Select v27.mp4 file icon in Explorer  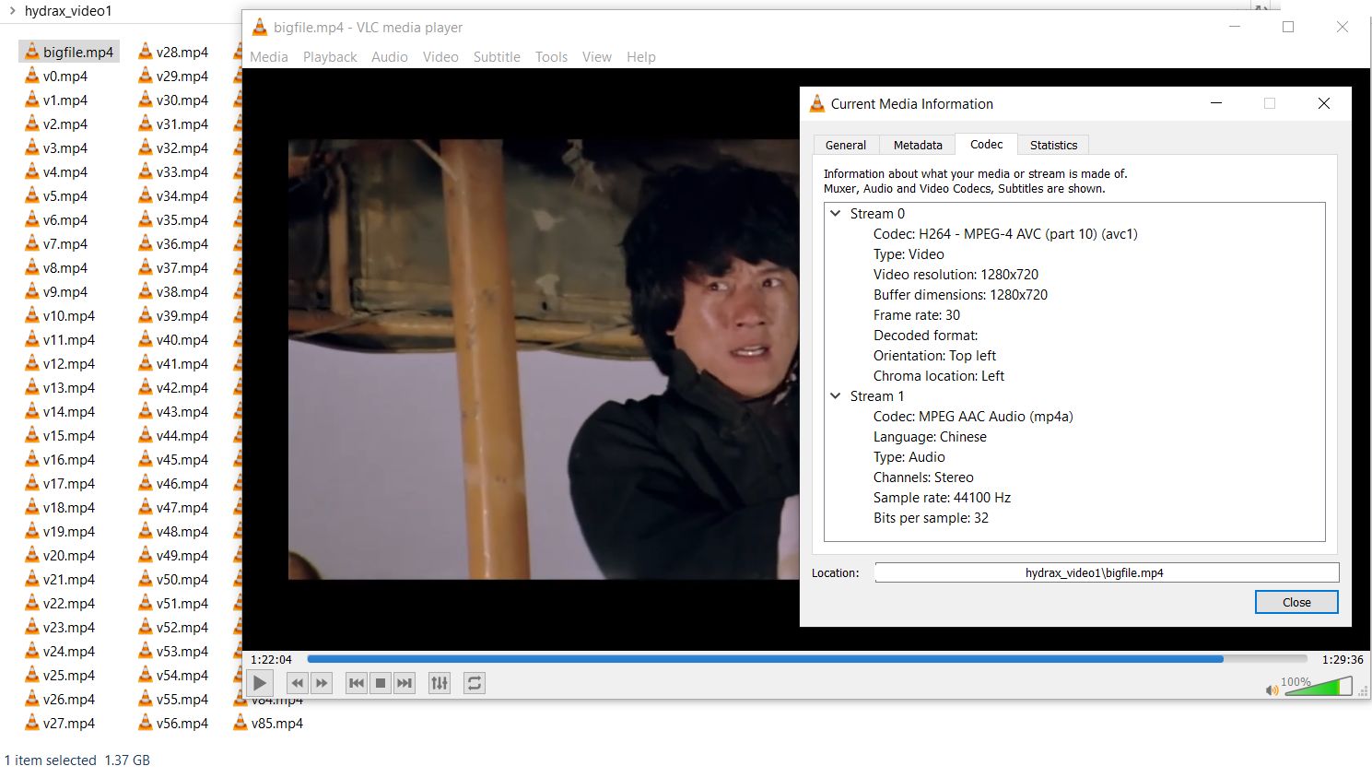tap(32, 723)
